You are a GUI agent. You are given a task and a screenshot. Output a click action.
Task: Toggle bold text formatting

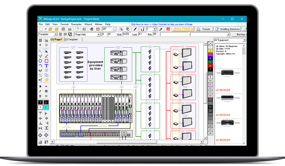40,86
